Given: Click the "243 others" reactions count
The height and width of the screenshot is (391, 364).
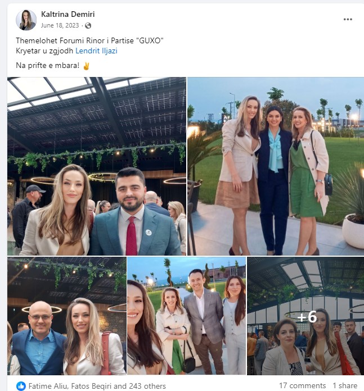Looking at the screenshot, I should pos(147,386).
